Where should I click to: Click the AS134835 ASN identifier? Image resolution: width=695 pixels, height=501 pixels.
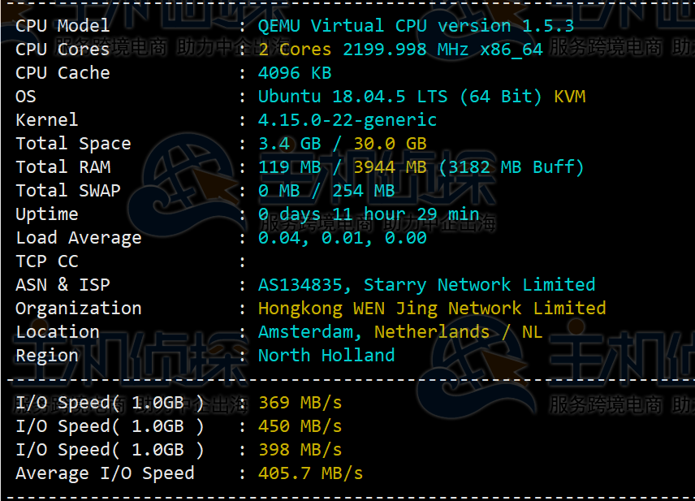296,284
